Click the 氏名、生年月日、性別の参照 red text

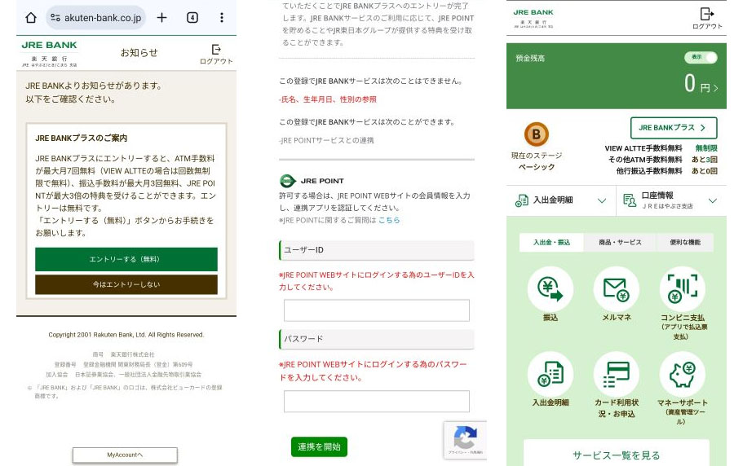327,99
